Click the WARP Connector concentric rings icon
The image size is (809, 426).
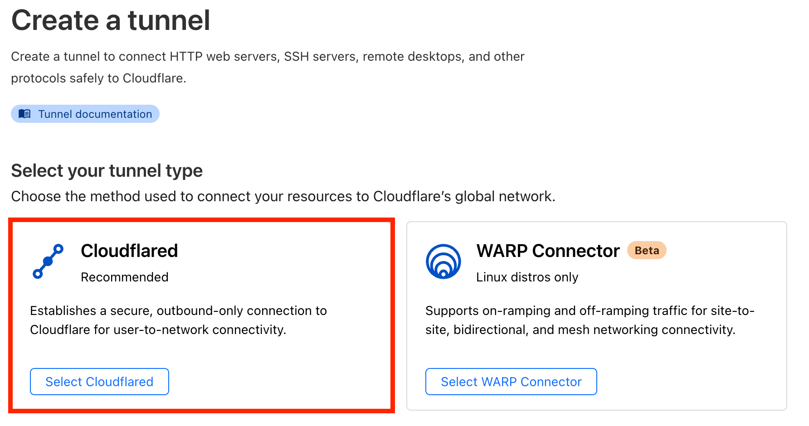443,261
